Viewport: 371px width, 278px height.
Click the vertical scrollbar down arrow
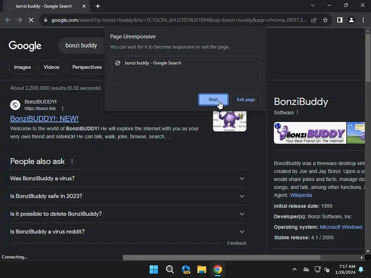pyautogui.click(x=368, y=251)
